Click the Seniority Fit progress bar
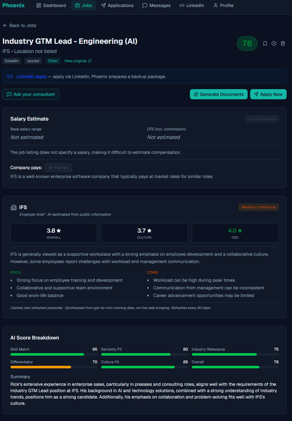Viewport: 292px width, 421px height. point(145,354)
